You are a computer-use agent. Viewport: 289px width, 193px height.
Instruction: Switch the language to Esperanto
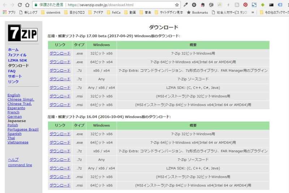[x=16, y=108]
